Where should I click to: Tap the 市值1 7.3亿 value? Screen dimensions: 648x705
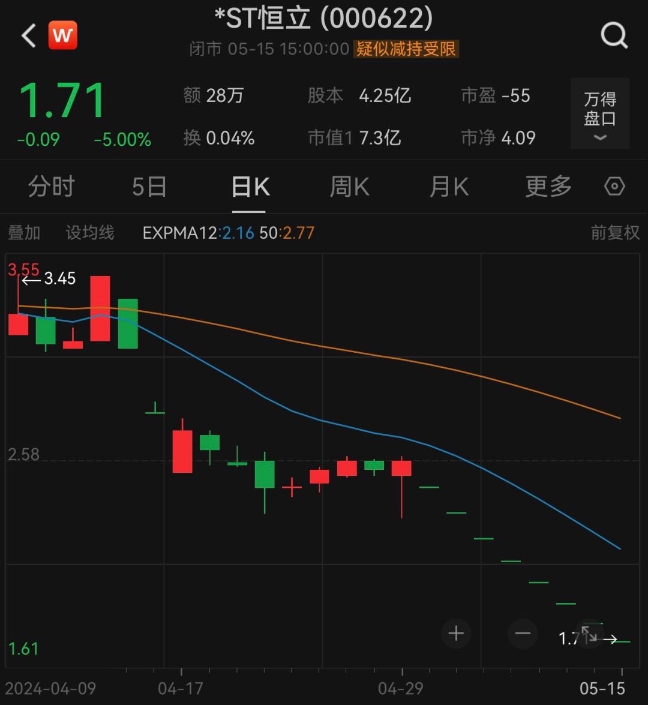point(355,138)
